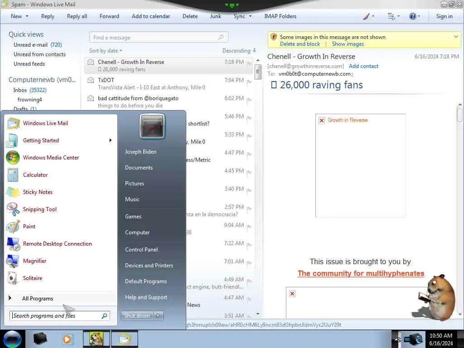Click the Shut down button
Viewport: 464px width, 348px height.
pyautogui.click(x=137, y=316)
